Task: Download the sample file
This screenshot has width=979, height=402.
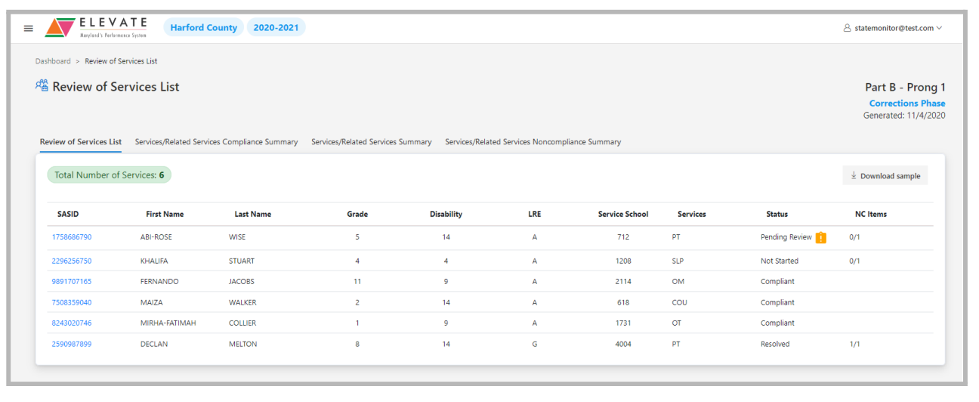Action: point(885,176)
